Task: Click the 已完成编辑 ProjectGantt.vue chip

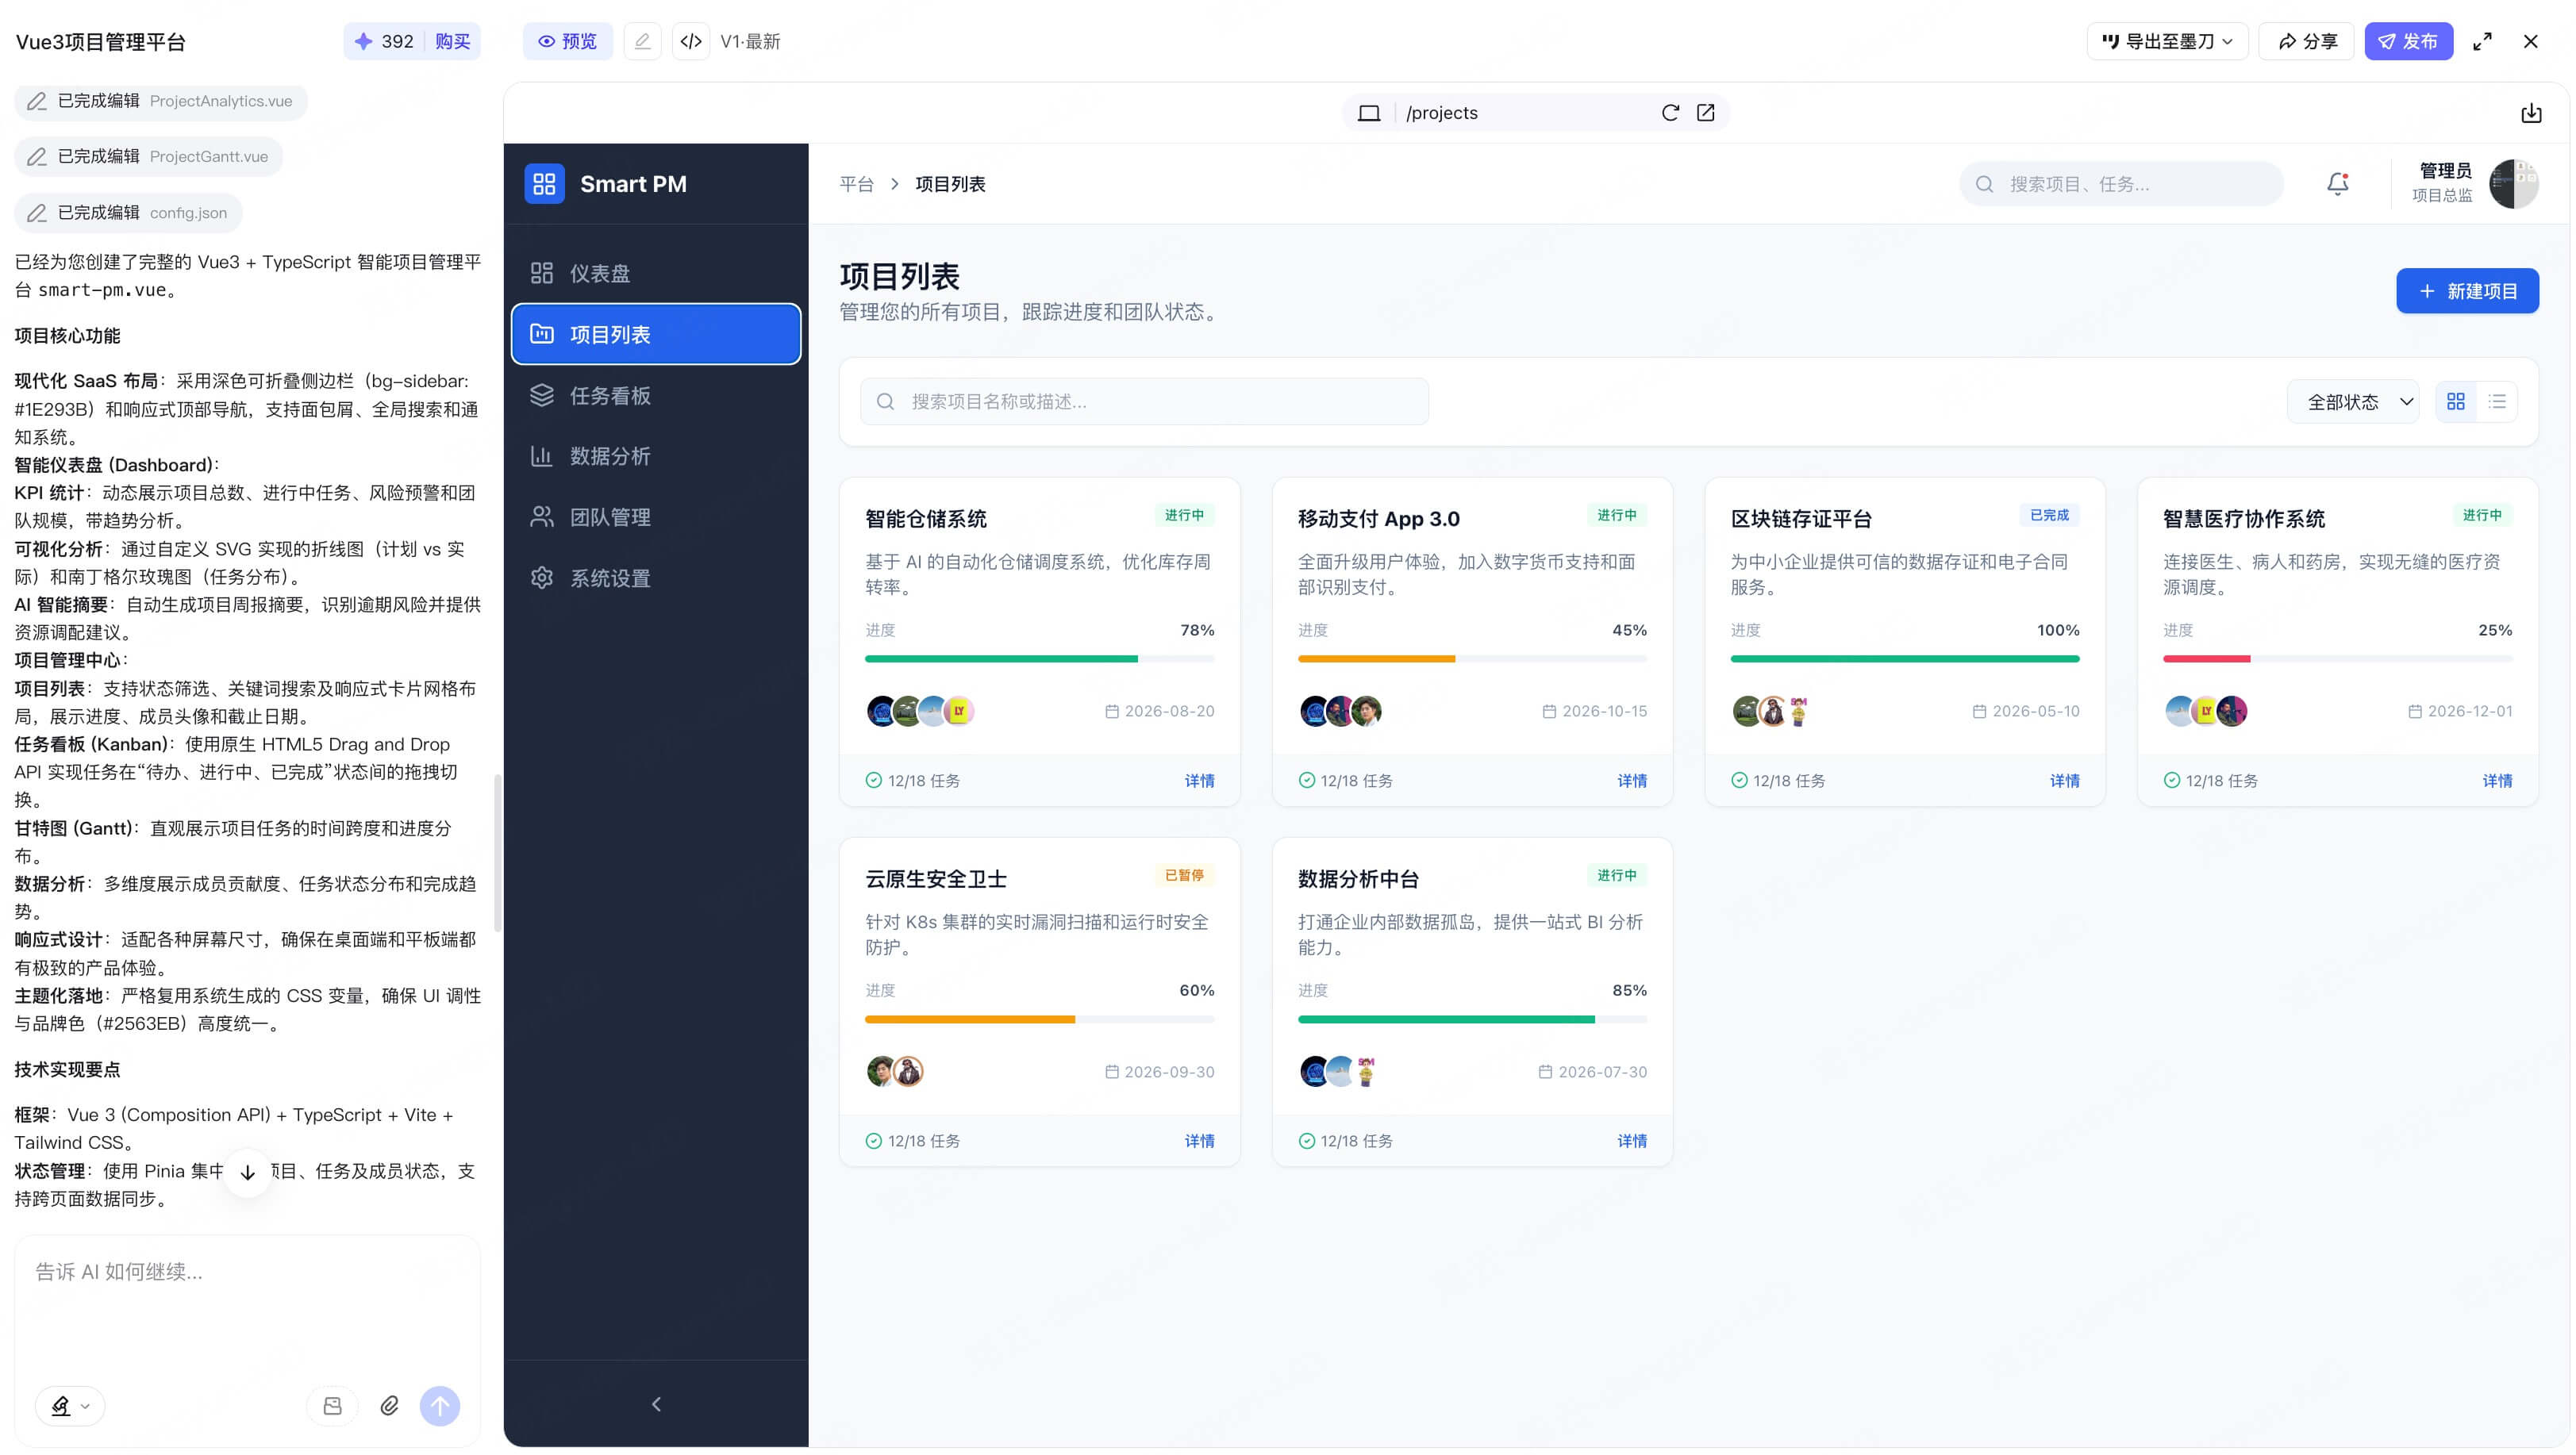Action: [x=148, y=156]
